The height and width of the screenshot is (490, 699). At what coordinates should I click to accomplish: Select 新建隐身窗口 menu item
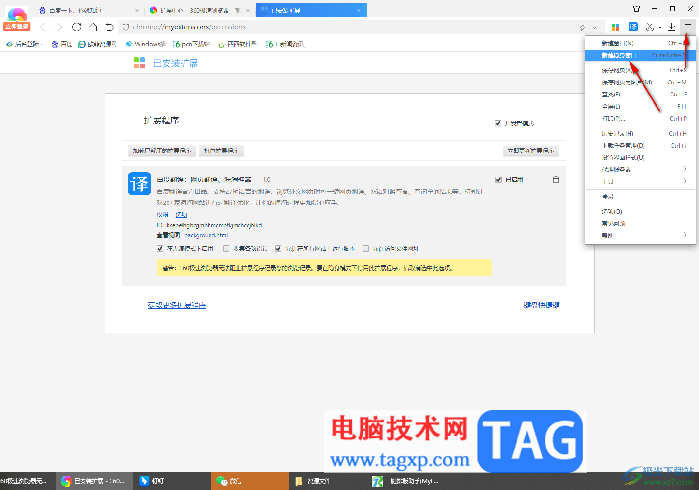(x=640, y=55)
